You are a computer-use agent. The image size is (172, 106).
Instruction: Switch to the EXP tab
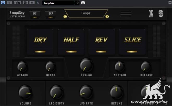[51, 14]
